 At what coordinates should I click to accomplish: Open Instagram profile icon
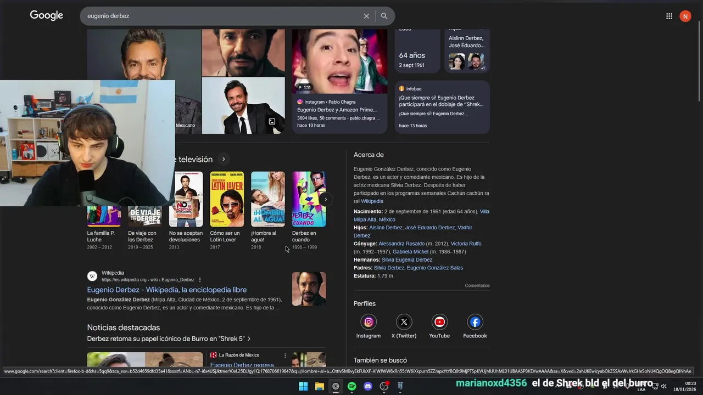[x=369, y=322]
